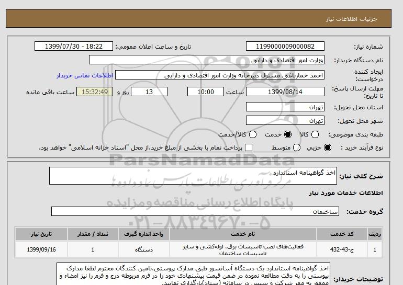Select the متوسط purchase type radio

click(297, 147)
